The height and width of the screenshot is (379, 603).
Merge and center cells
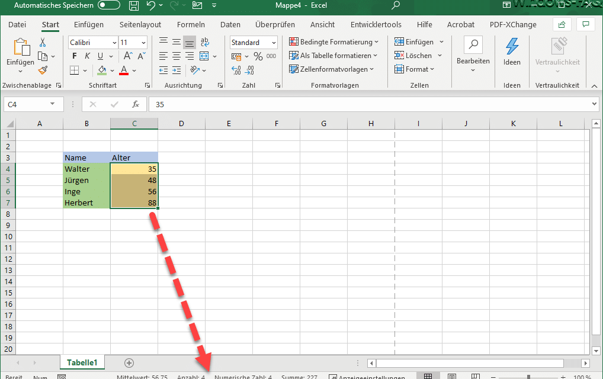[204, 56]
